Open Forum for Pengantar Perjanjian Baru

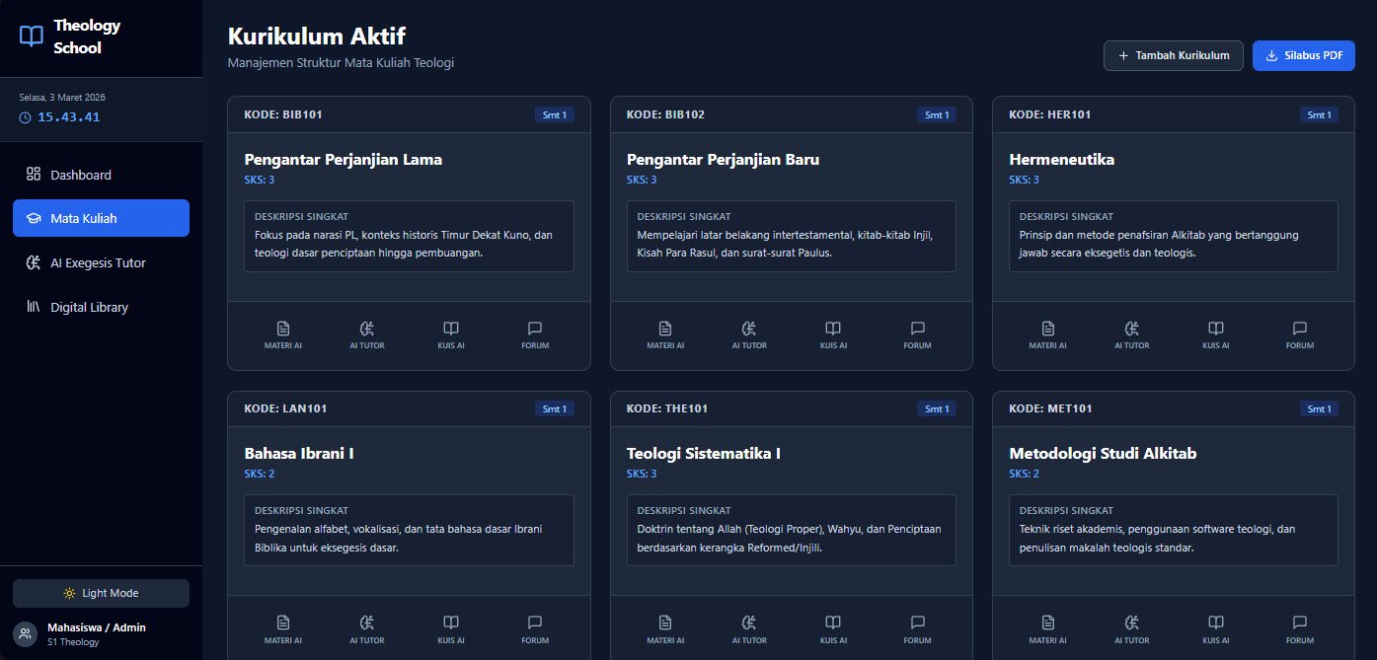tap(917, 335)
